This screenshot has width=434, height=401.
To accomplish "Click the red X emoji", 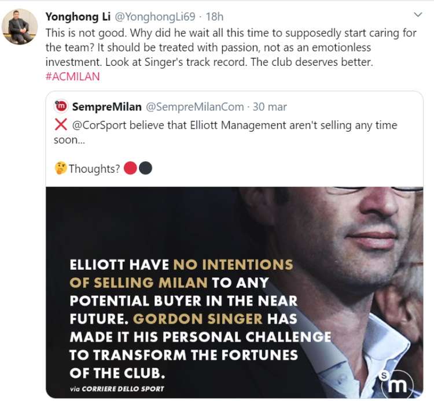I will (61, 125).
